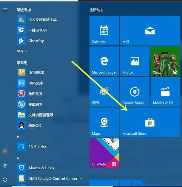Image resolution: width=182 pixels, height=187 pixels.
Task: Click the 美图秀秀 label text
Action: (x=36, y=94)
